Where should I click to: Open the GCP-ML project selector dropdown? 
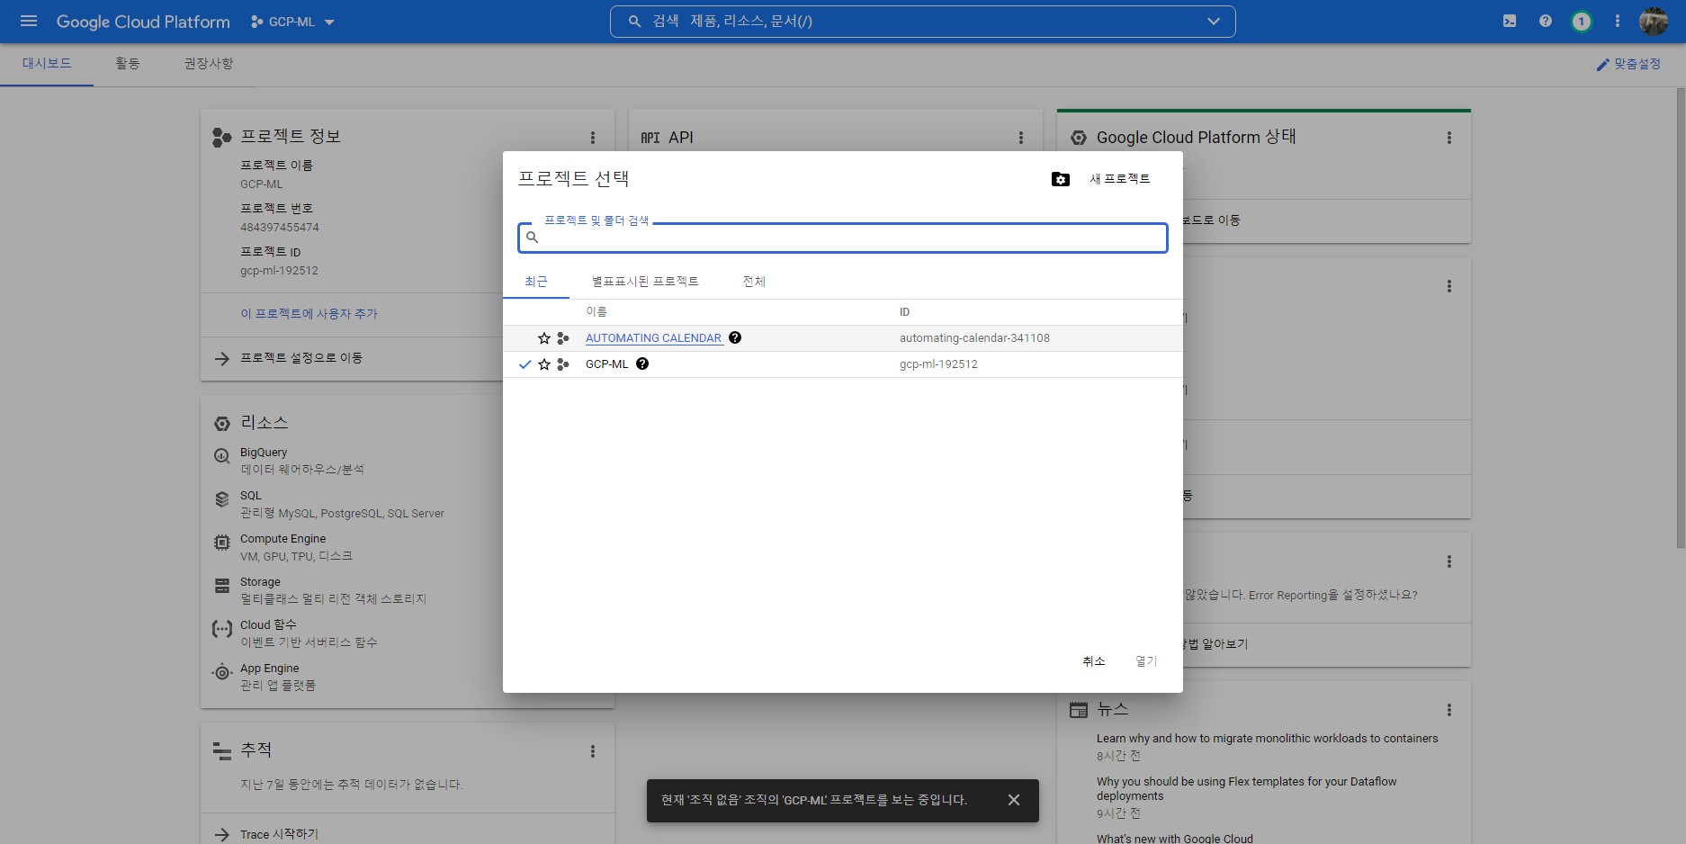coord(292,22)
